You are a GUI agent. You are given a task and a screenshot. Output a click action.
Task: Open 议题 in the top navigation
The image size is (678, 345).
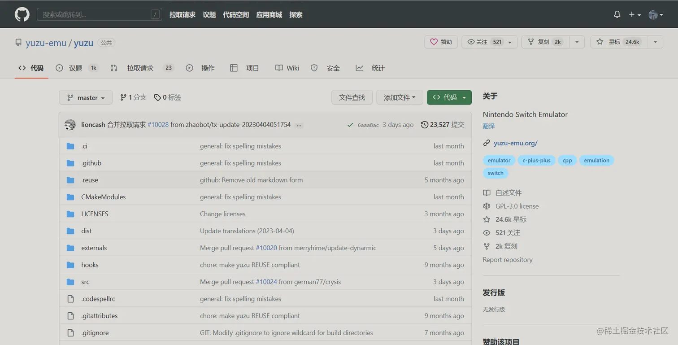(209, 14)
